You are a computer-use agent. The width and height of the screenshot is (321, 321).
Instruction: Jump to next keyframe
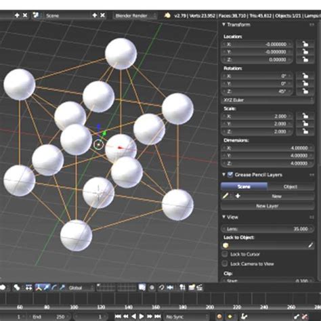[x=150, y=317]
